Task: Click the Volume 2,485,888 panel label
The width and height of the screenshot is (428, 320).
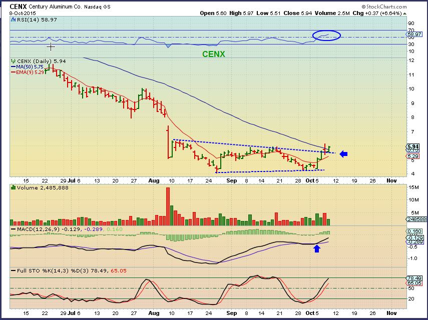Action: (43, 187)
